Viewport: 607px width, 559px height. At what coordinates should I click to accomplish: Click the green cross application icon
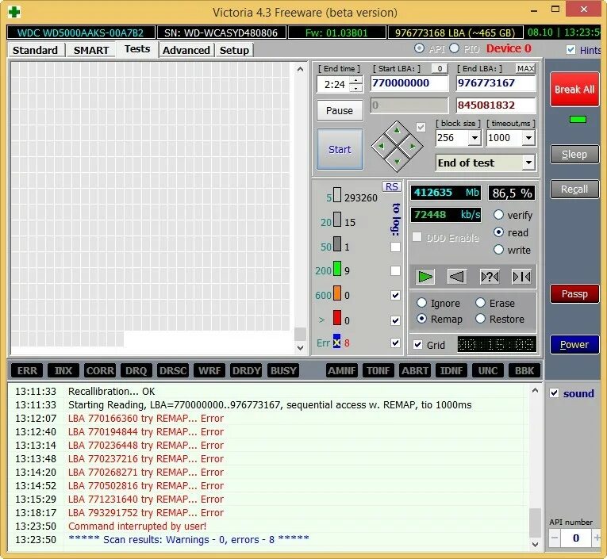click(x=14, y=12)
